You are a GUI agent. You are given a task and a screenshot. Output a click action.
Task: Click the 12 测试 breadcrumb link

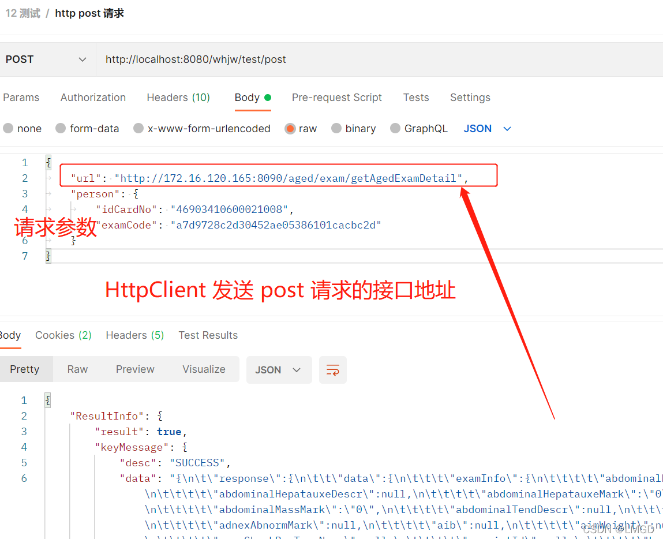pyautogui.click(x=23, y=13)
